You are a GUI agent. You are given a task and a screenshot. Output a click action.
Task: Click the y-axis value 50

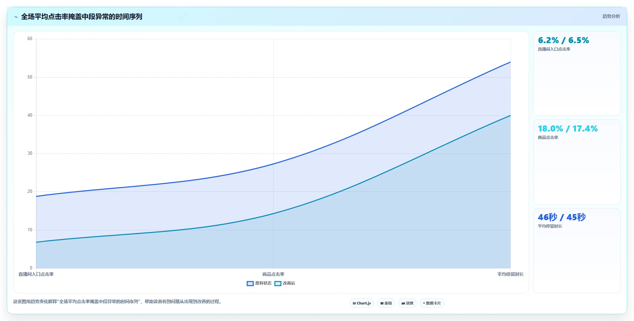coord(30,77)
